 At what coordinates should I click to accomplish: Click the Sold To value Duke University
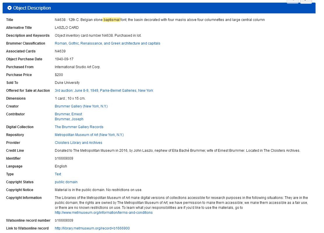67,83
